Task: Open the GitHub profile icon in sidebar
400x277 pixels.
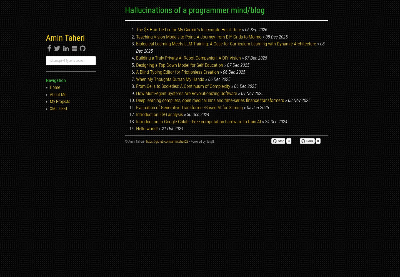Action: click(82, 48)
